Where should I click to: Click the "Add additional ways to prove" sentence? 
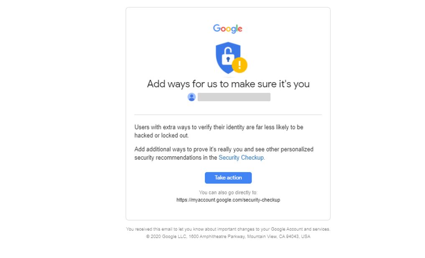tap(224, 149)
